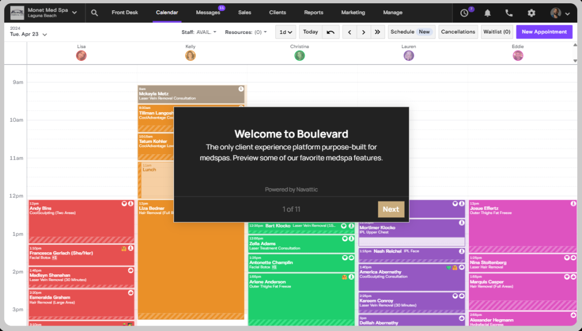
Task: Click Next in the welcome dialog
Action: (391, 209)
